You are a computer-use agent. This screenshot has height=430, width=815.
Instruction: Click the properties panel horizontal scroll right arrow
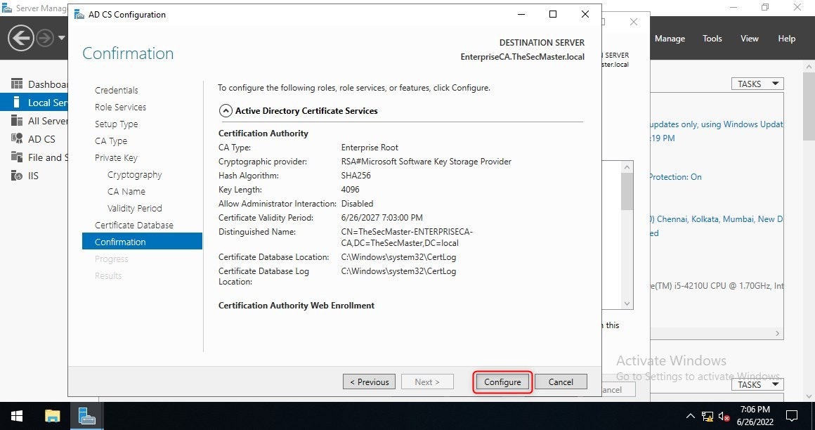(778, 333)
